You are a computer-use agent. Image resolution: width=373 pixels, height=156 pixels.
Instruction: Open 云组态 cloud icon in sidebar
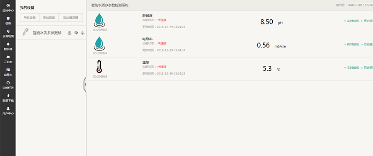pyautogui.click(x=8, y=59)
